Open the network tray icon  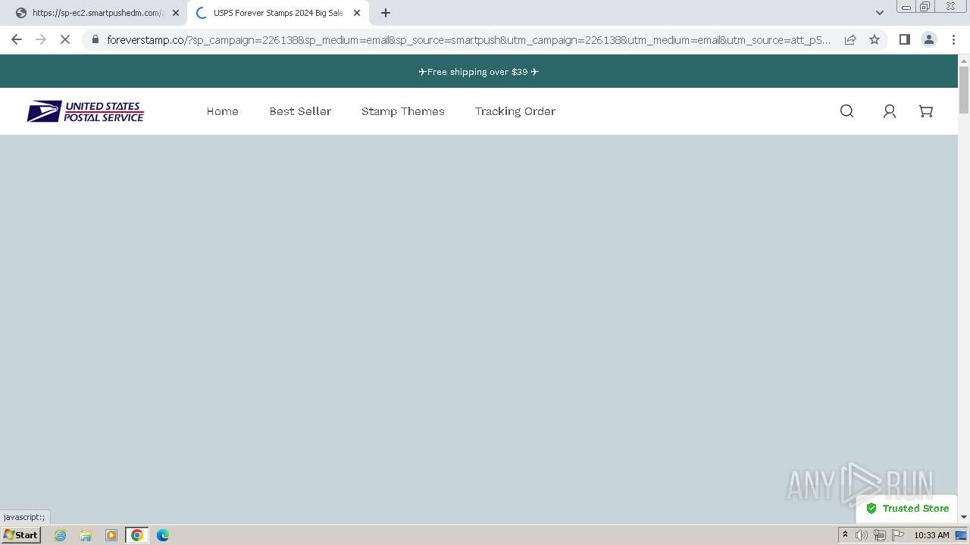(x=880, y=535)
